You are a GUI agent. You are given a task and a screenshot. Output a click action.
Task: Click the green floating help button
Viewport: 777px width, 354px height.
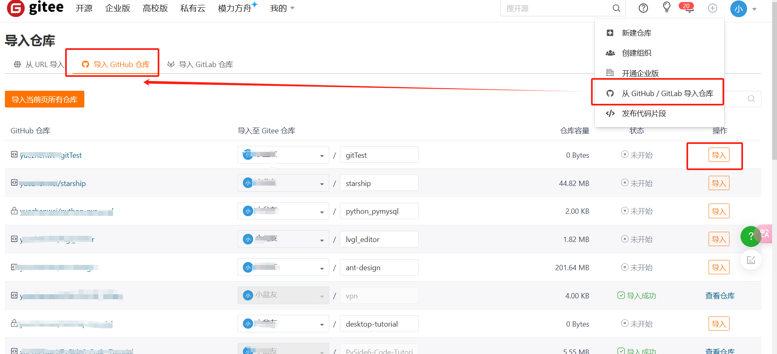[x=750, y=236]
